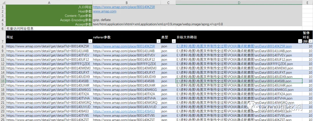
Task: Select the empty Content-Type value cell B3
Action: coord(127,16)
